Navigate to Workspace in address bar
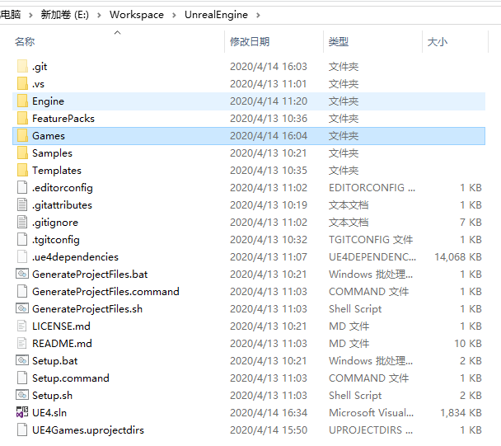 click(137, 15)
